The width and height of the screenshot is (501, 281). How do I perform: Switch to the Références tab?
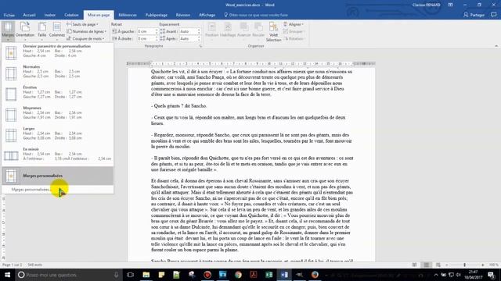pos(128,15)
